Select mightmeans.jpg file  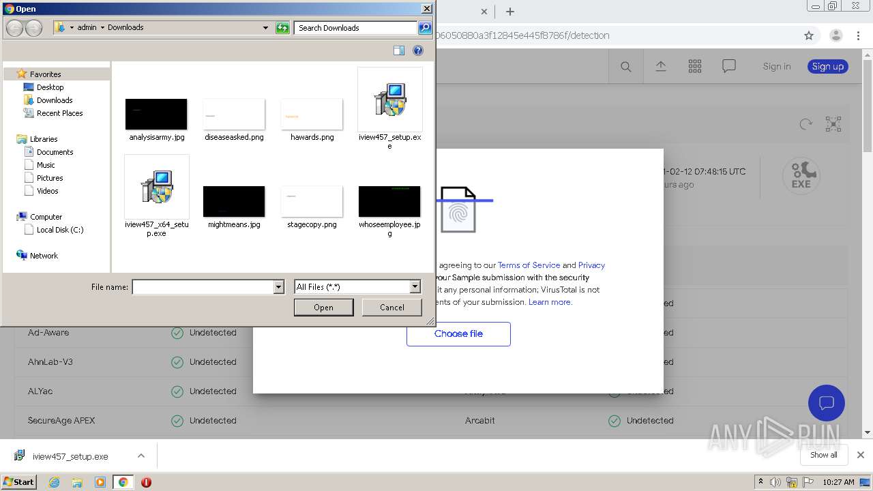(x=234, y=207)
